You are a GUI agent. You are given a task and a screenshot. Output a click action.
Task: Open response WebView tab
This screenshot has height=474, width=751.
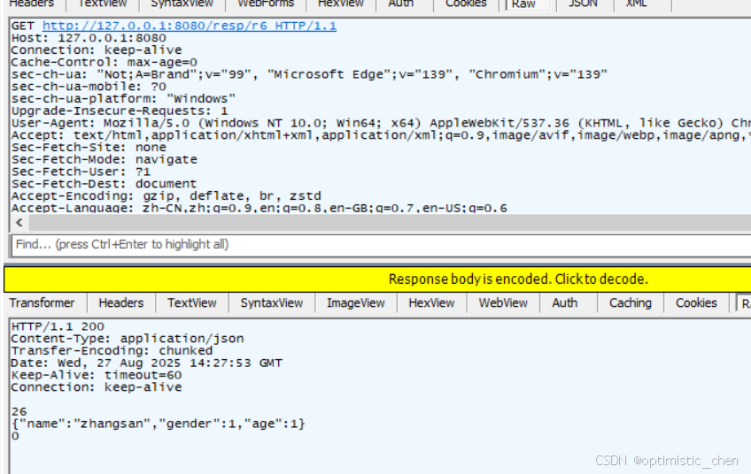pos(503,303)
